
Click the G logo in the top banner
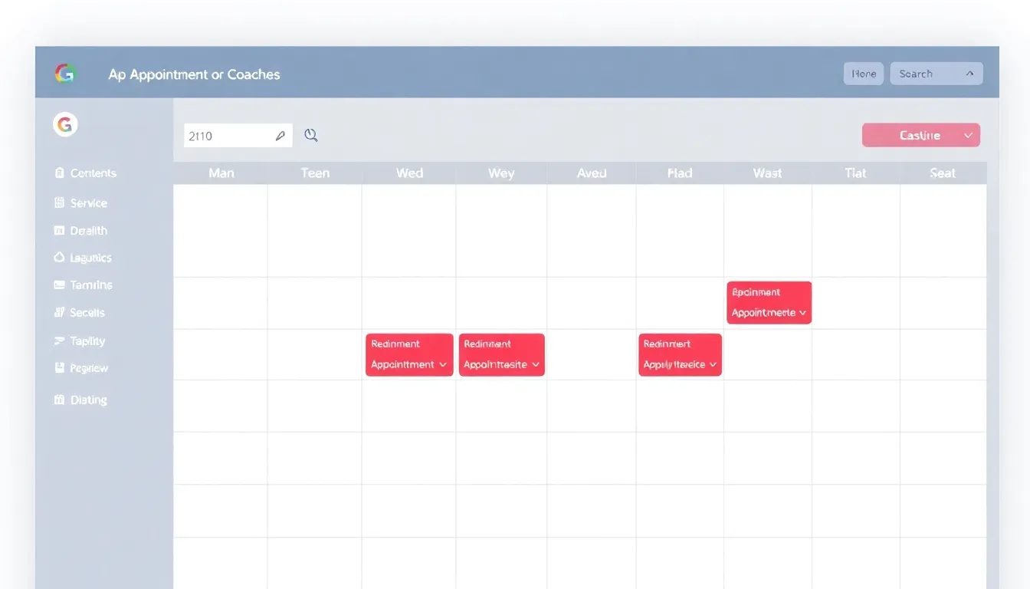65,74
